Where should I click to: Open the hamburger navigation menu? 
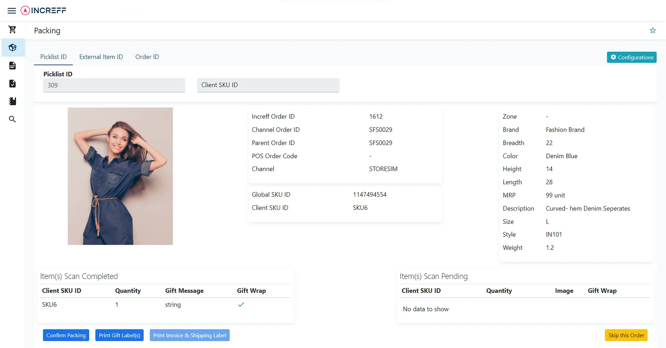pos(12,10)
